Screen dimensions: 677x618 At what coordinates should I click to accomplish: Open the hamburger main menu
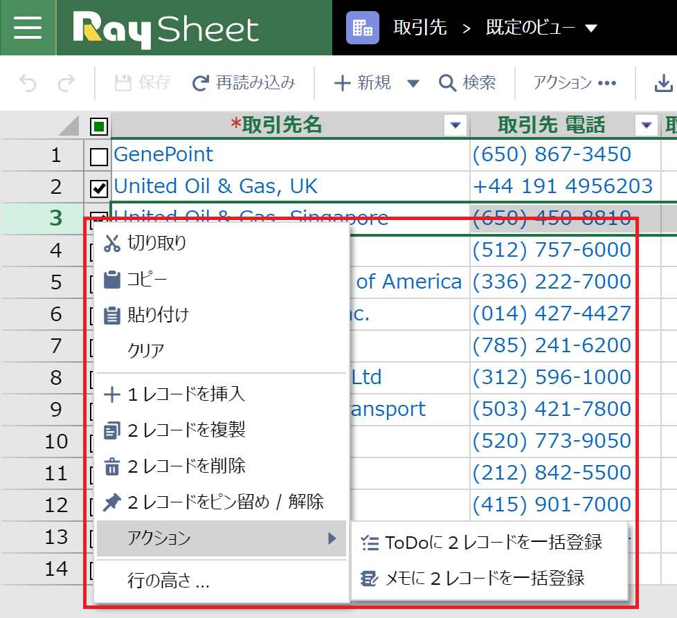point(28,28)
